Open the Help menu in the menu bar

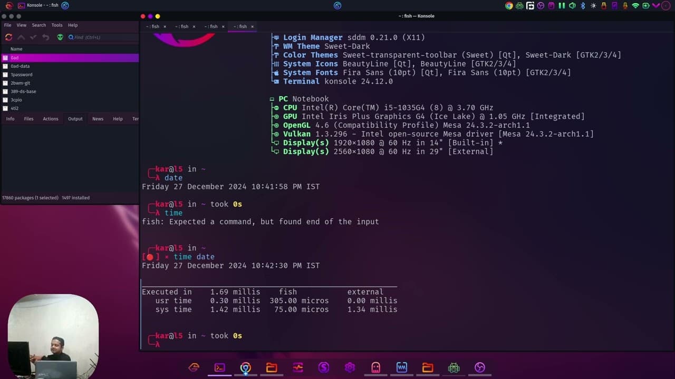[x=73, y=25]
